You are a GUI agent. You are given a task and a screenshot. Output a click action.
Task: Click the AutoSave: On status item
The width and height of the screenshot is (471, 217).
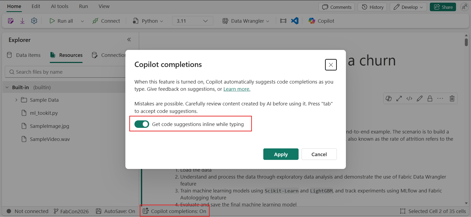(x=115, y=211)
